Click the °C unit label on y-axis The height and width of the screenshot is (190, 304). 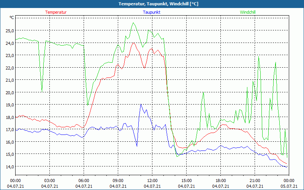12,17
